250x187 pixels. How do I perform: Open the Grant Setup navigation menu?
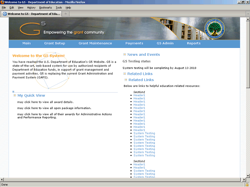(55, 43)
